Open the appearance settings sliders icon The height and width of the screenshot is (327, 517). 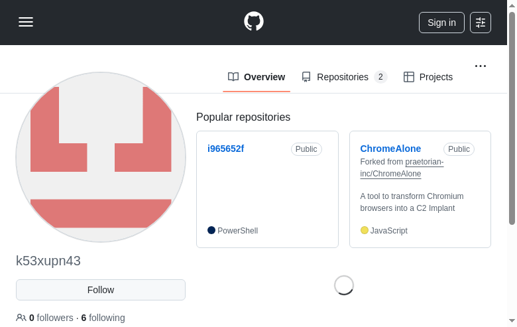click(481, 23)
